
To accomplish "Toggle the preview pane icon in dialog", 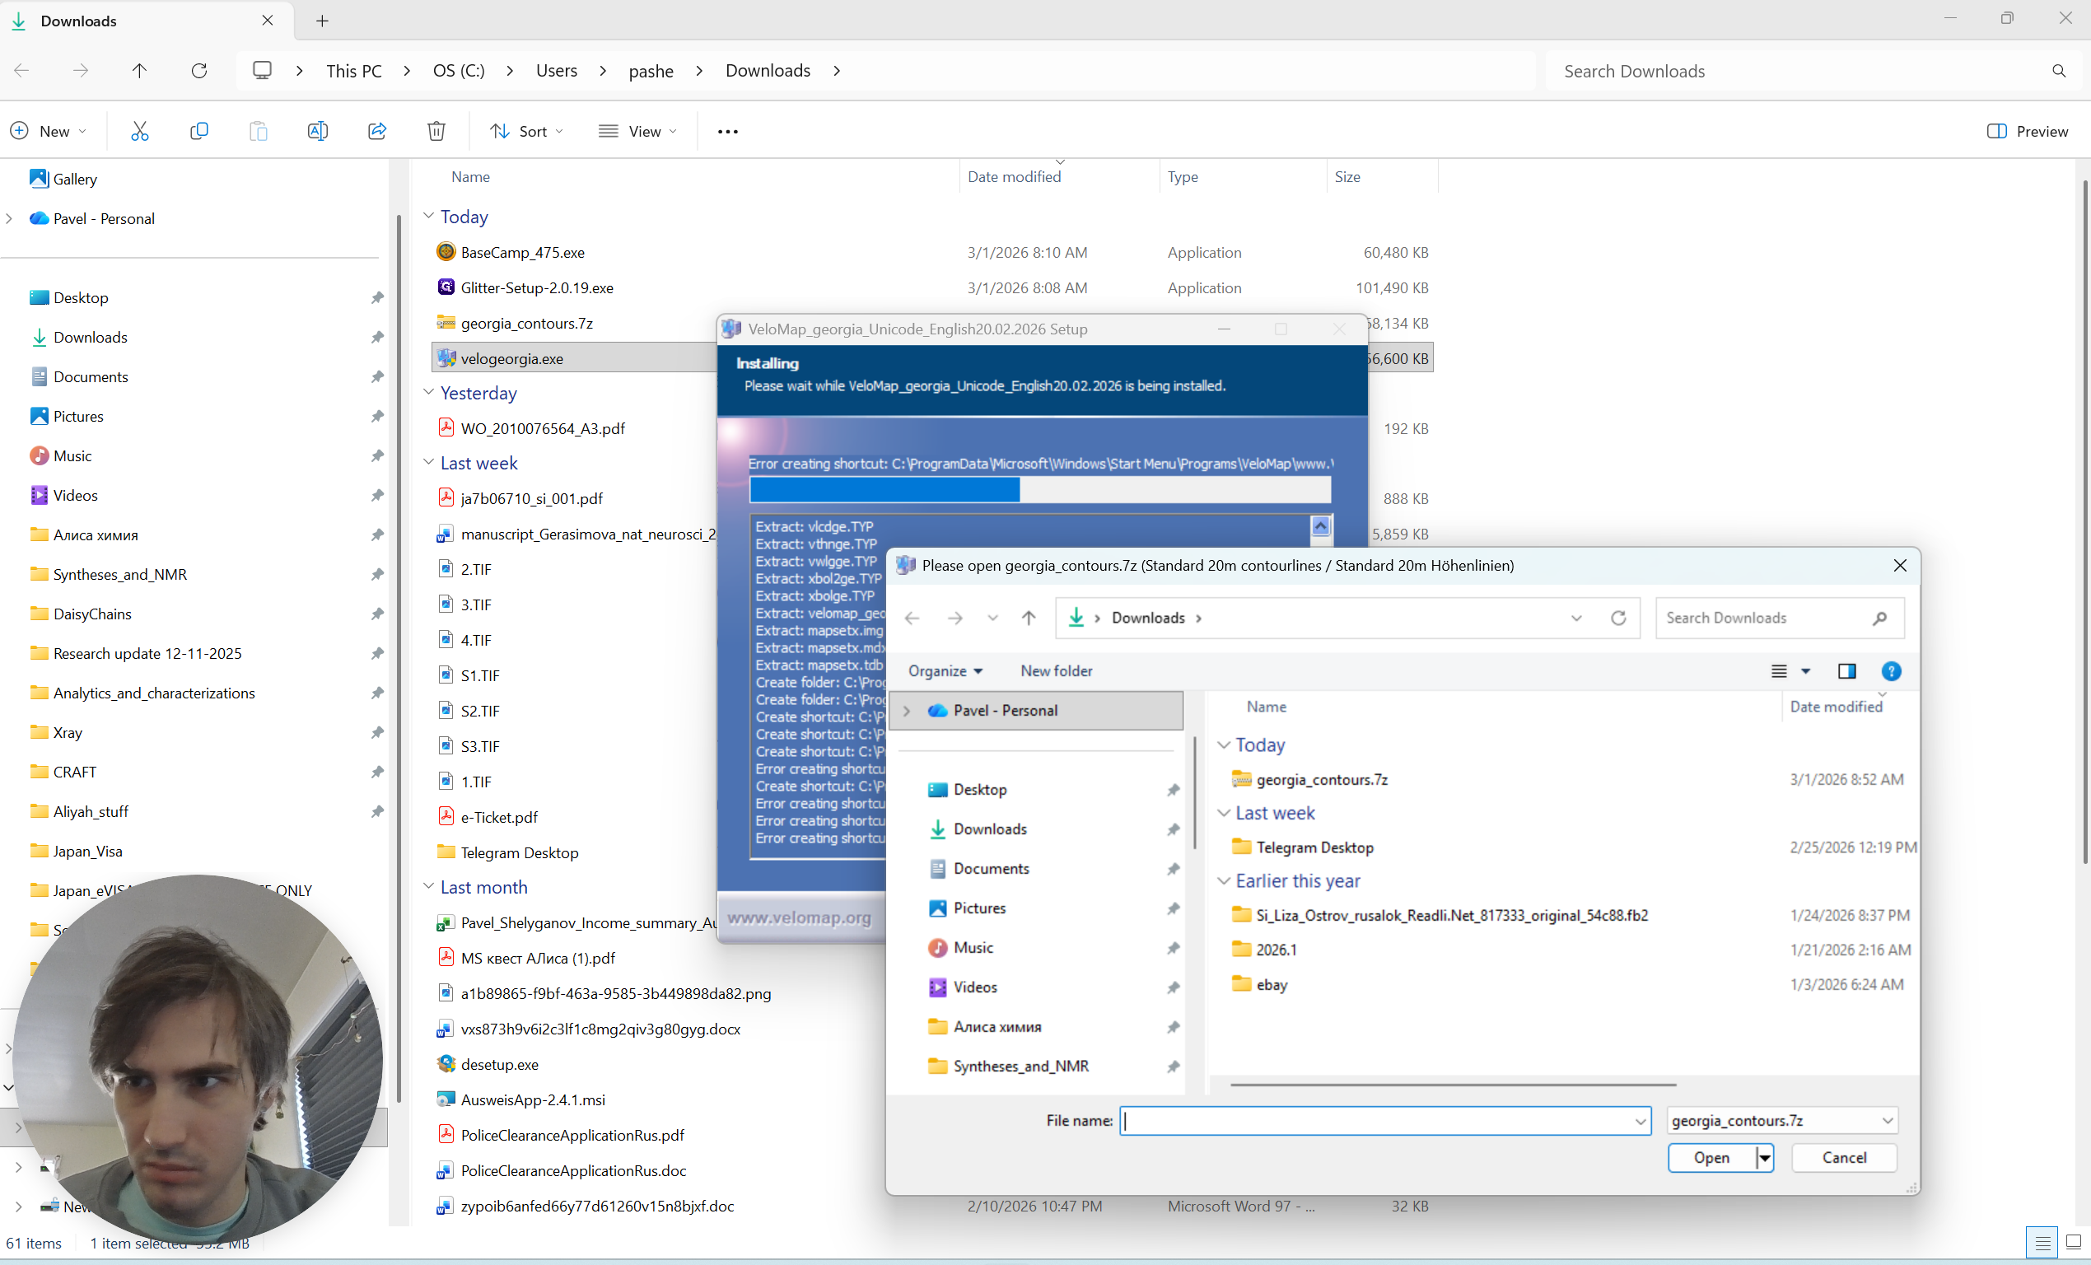I will (x=1846, y=671).
